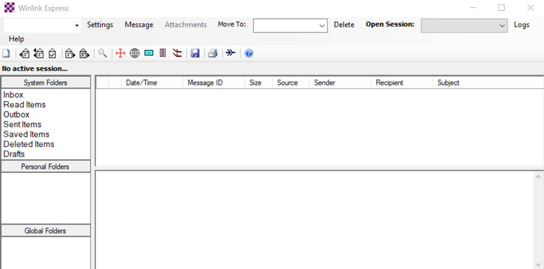The width and height of the screenshot is (544, 269).
Task: Click the new message blank page icon
Action: (6, 54)
